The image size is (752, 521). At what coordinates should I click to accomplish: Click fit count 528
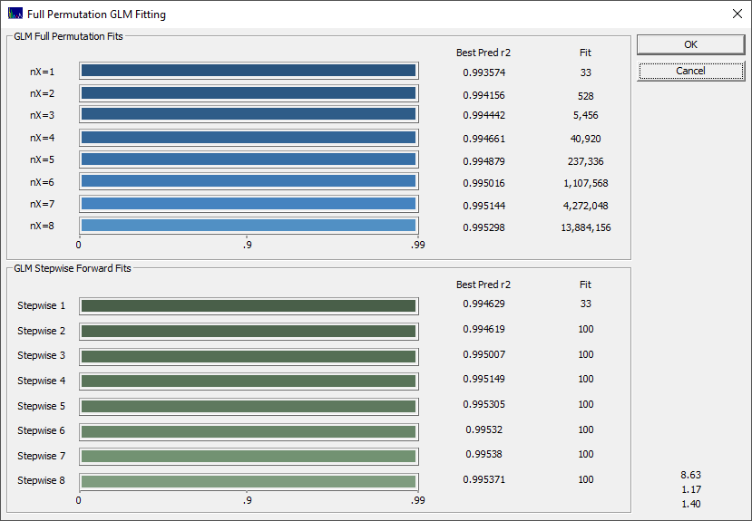point(586,96)
